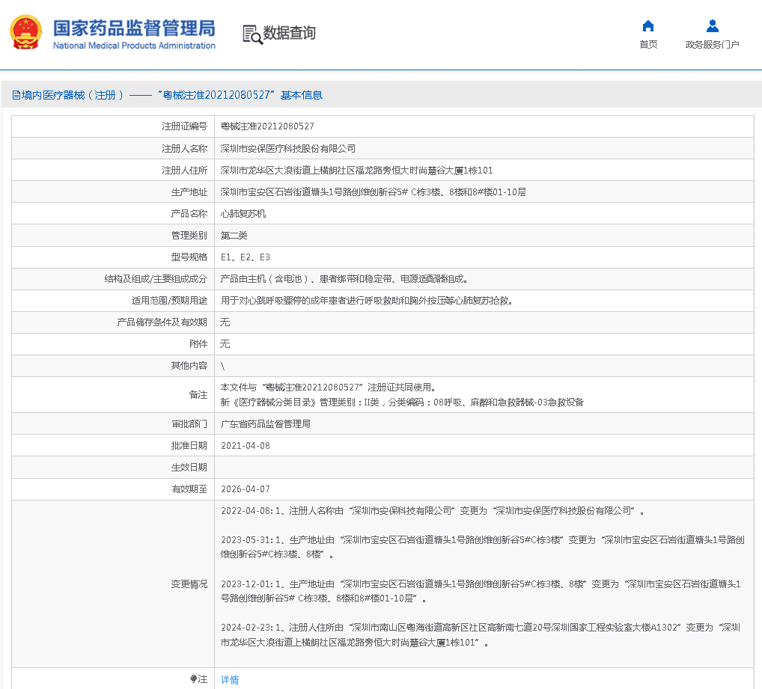Click the data query magnifier icon
762x689 pixels.
coord(252,34)
